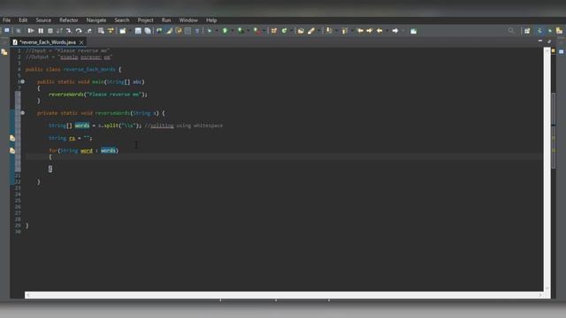Run the program with green Run icon
The height and width of the screenshot is (318, 566).
coord(225,31)
